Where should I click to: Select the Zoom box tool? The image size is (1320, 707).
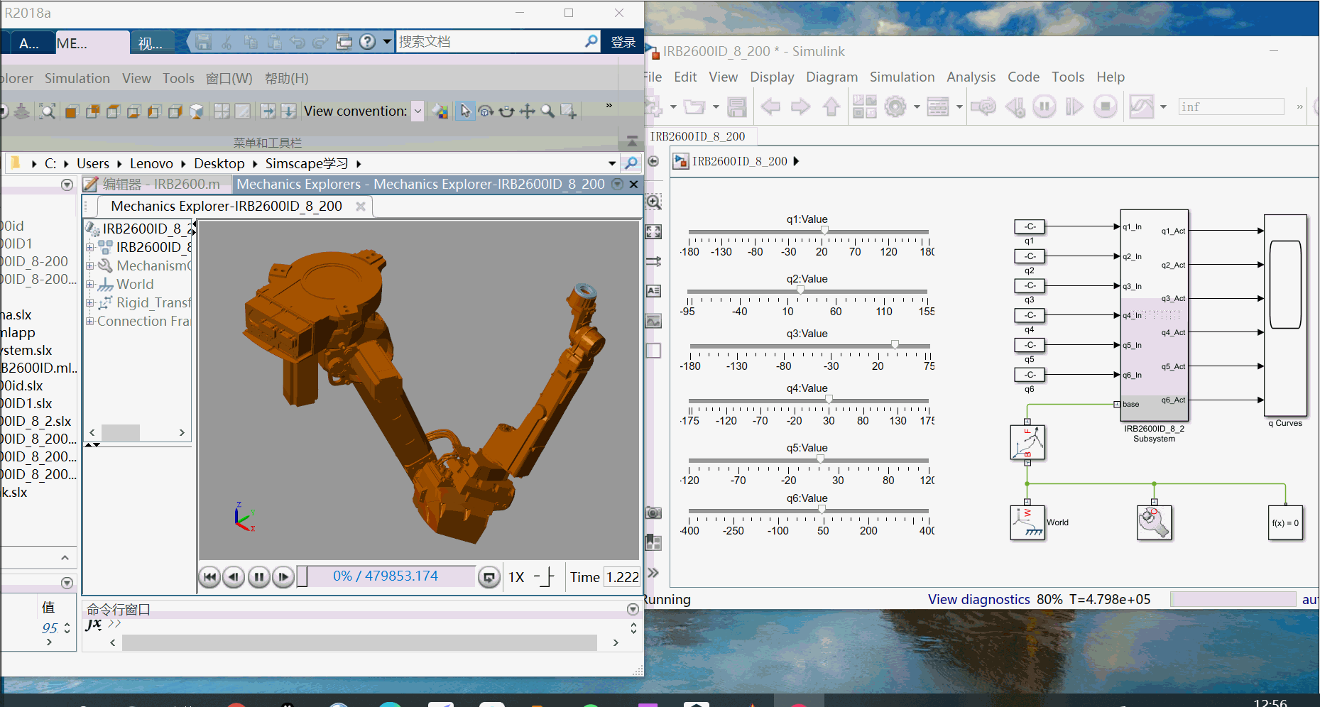click(x=568, y=111)
